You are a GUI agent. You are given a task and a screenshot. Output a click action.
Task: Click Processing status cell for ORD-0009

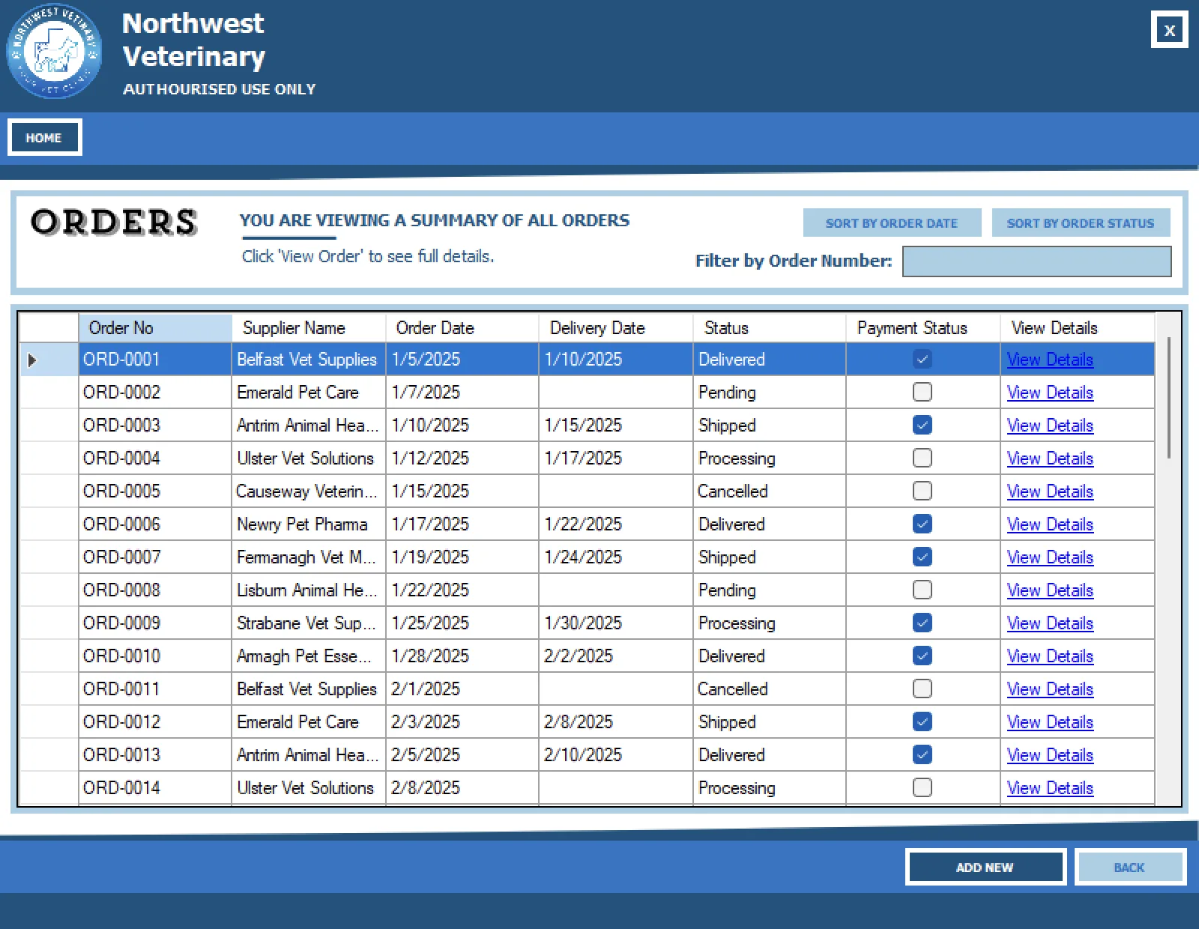pos(770,623)
